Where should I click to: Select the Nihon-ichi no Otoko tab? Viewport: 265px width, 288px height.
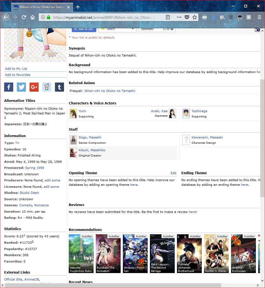pos(41,7)
